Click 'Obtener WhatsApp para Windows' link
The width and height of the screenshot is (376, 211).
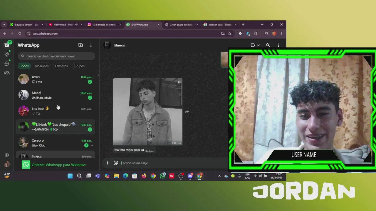pyautogui.click(x=58, y=165)
